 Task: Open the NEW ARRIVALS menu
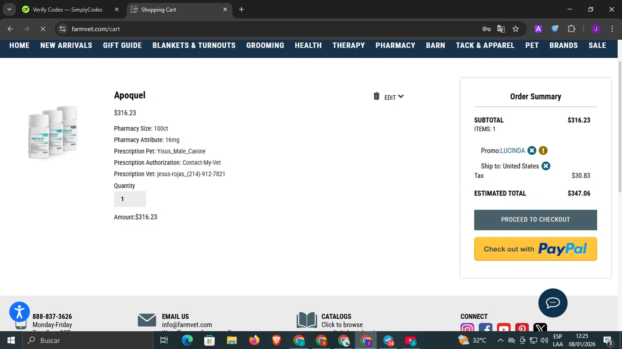click(x=66, y=46)
